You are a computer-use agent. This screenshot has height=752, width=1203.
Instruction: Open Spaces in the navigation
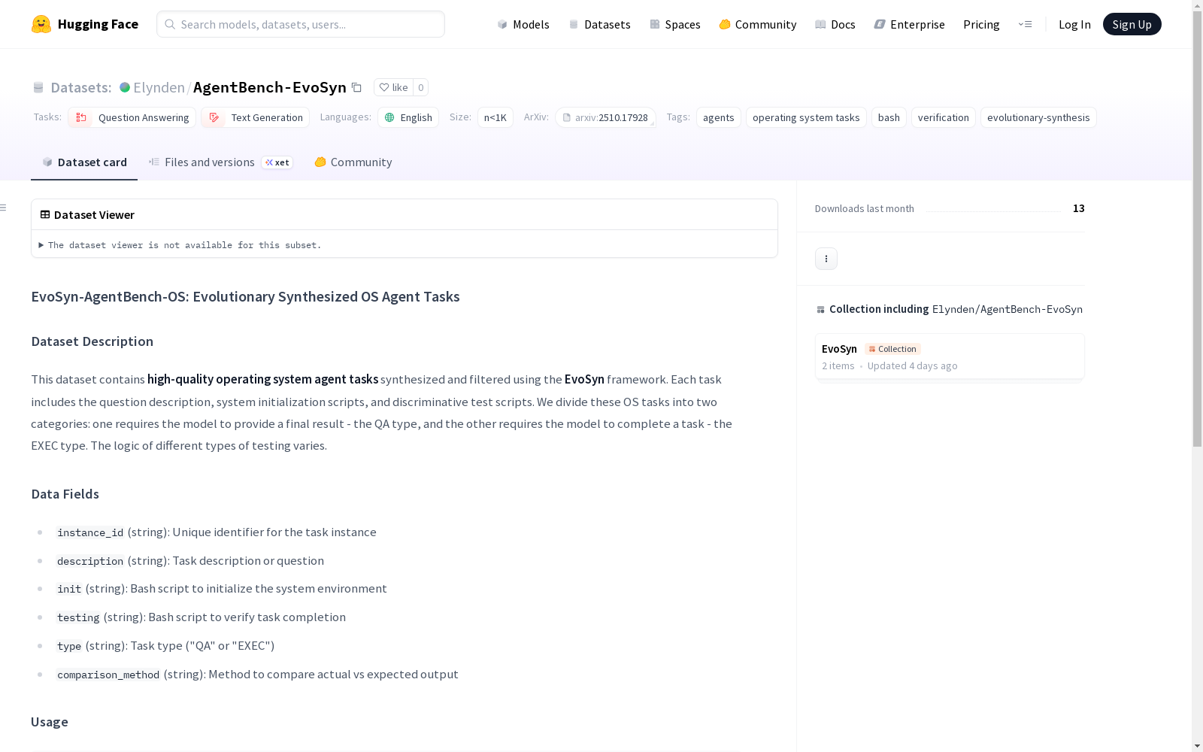(x=675, y=24)
